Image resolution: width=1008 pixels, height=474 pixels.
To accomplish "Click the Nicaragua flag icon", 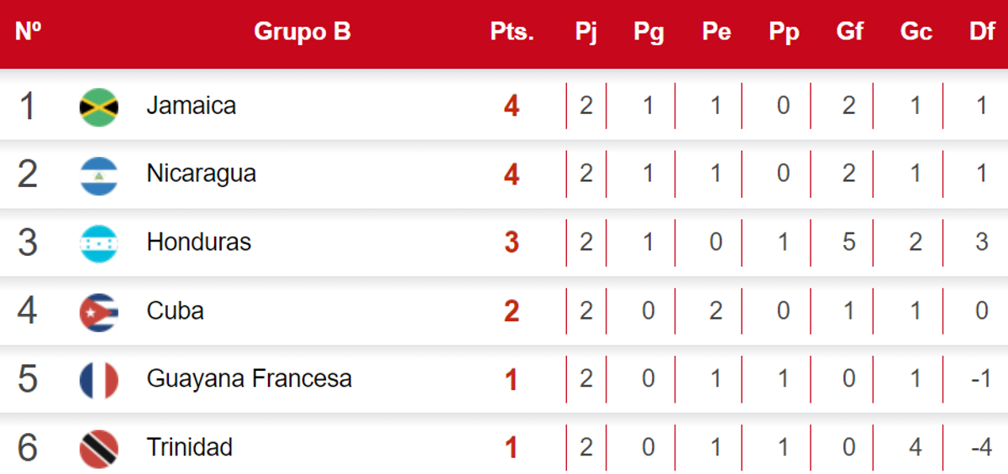I will coord(98,175).
